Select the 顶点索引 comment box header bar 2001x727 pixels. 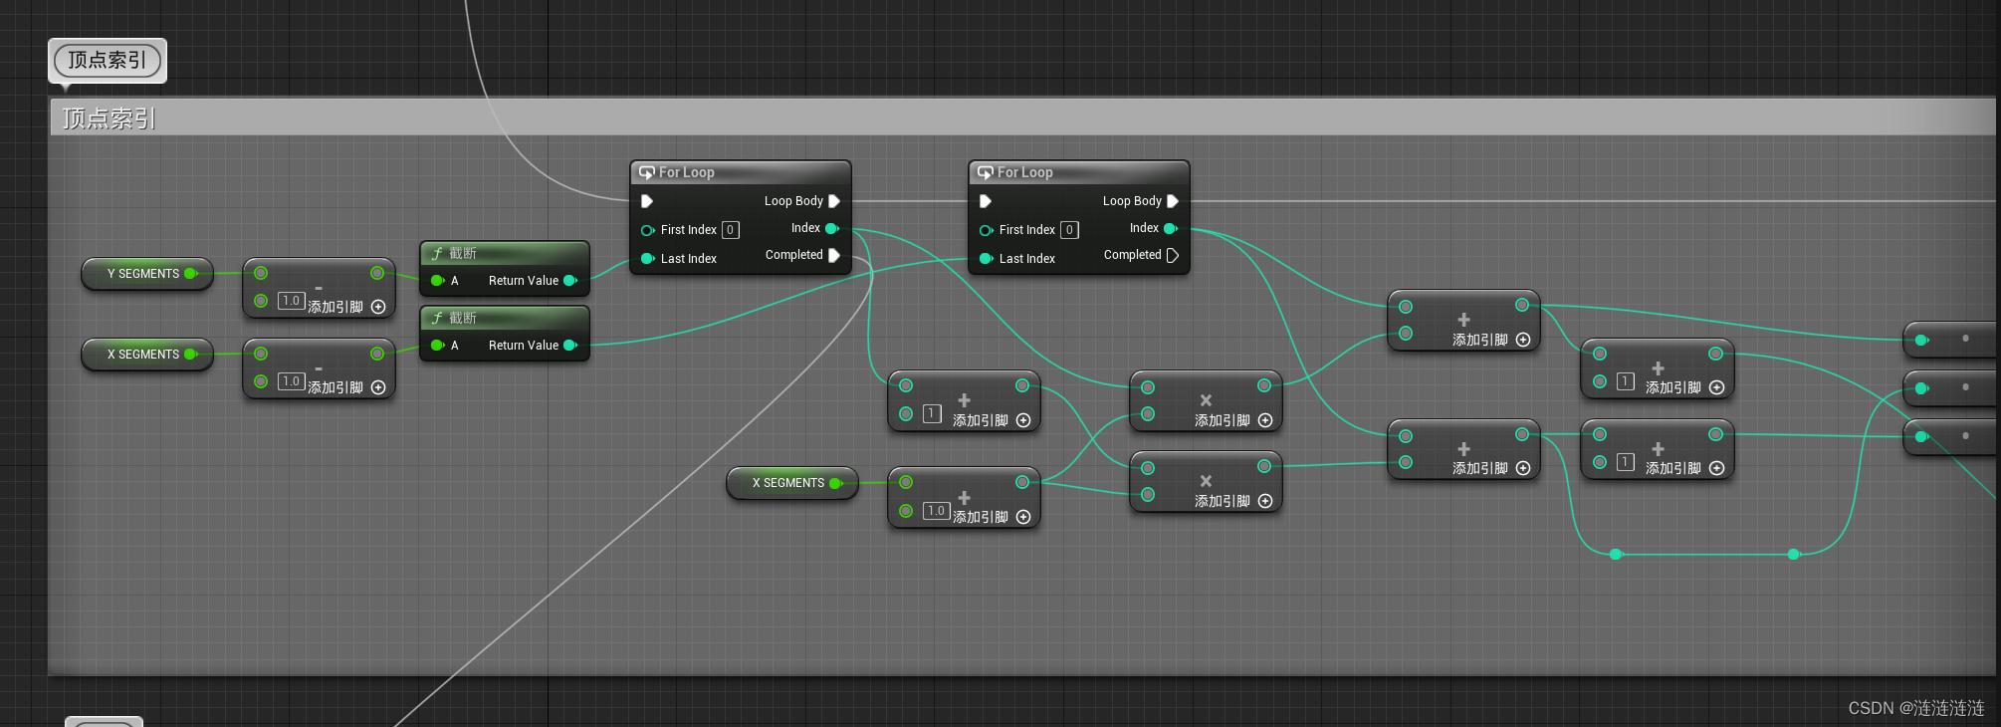(x=1021, y=118)
